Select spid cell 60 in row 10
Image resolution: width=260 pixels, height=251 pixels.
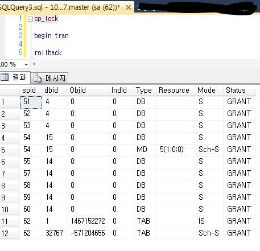pyautogui.click(x=31, y=209)
